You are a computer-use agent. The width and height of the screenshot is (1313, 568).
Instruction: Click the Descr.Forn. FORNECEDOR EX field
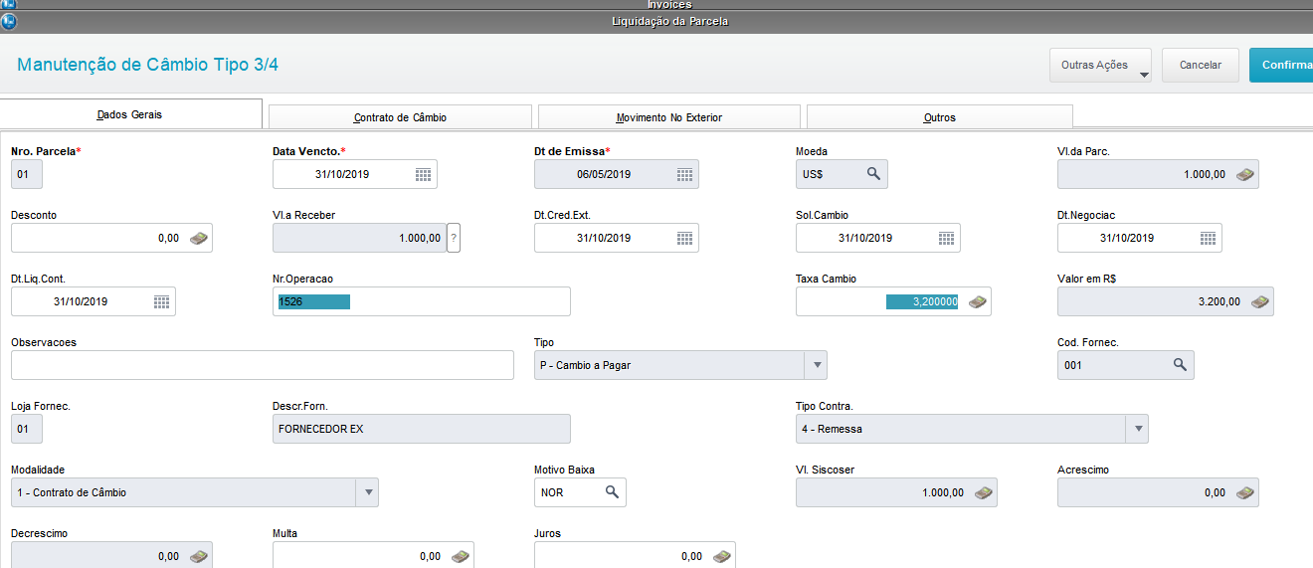tap(422, 429)
